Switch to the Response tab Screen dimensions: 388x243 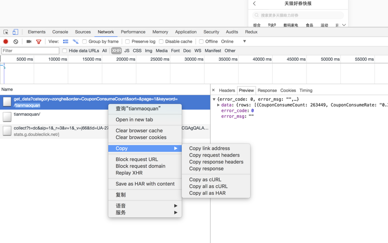click(x=267, y=90)
